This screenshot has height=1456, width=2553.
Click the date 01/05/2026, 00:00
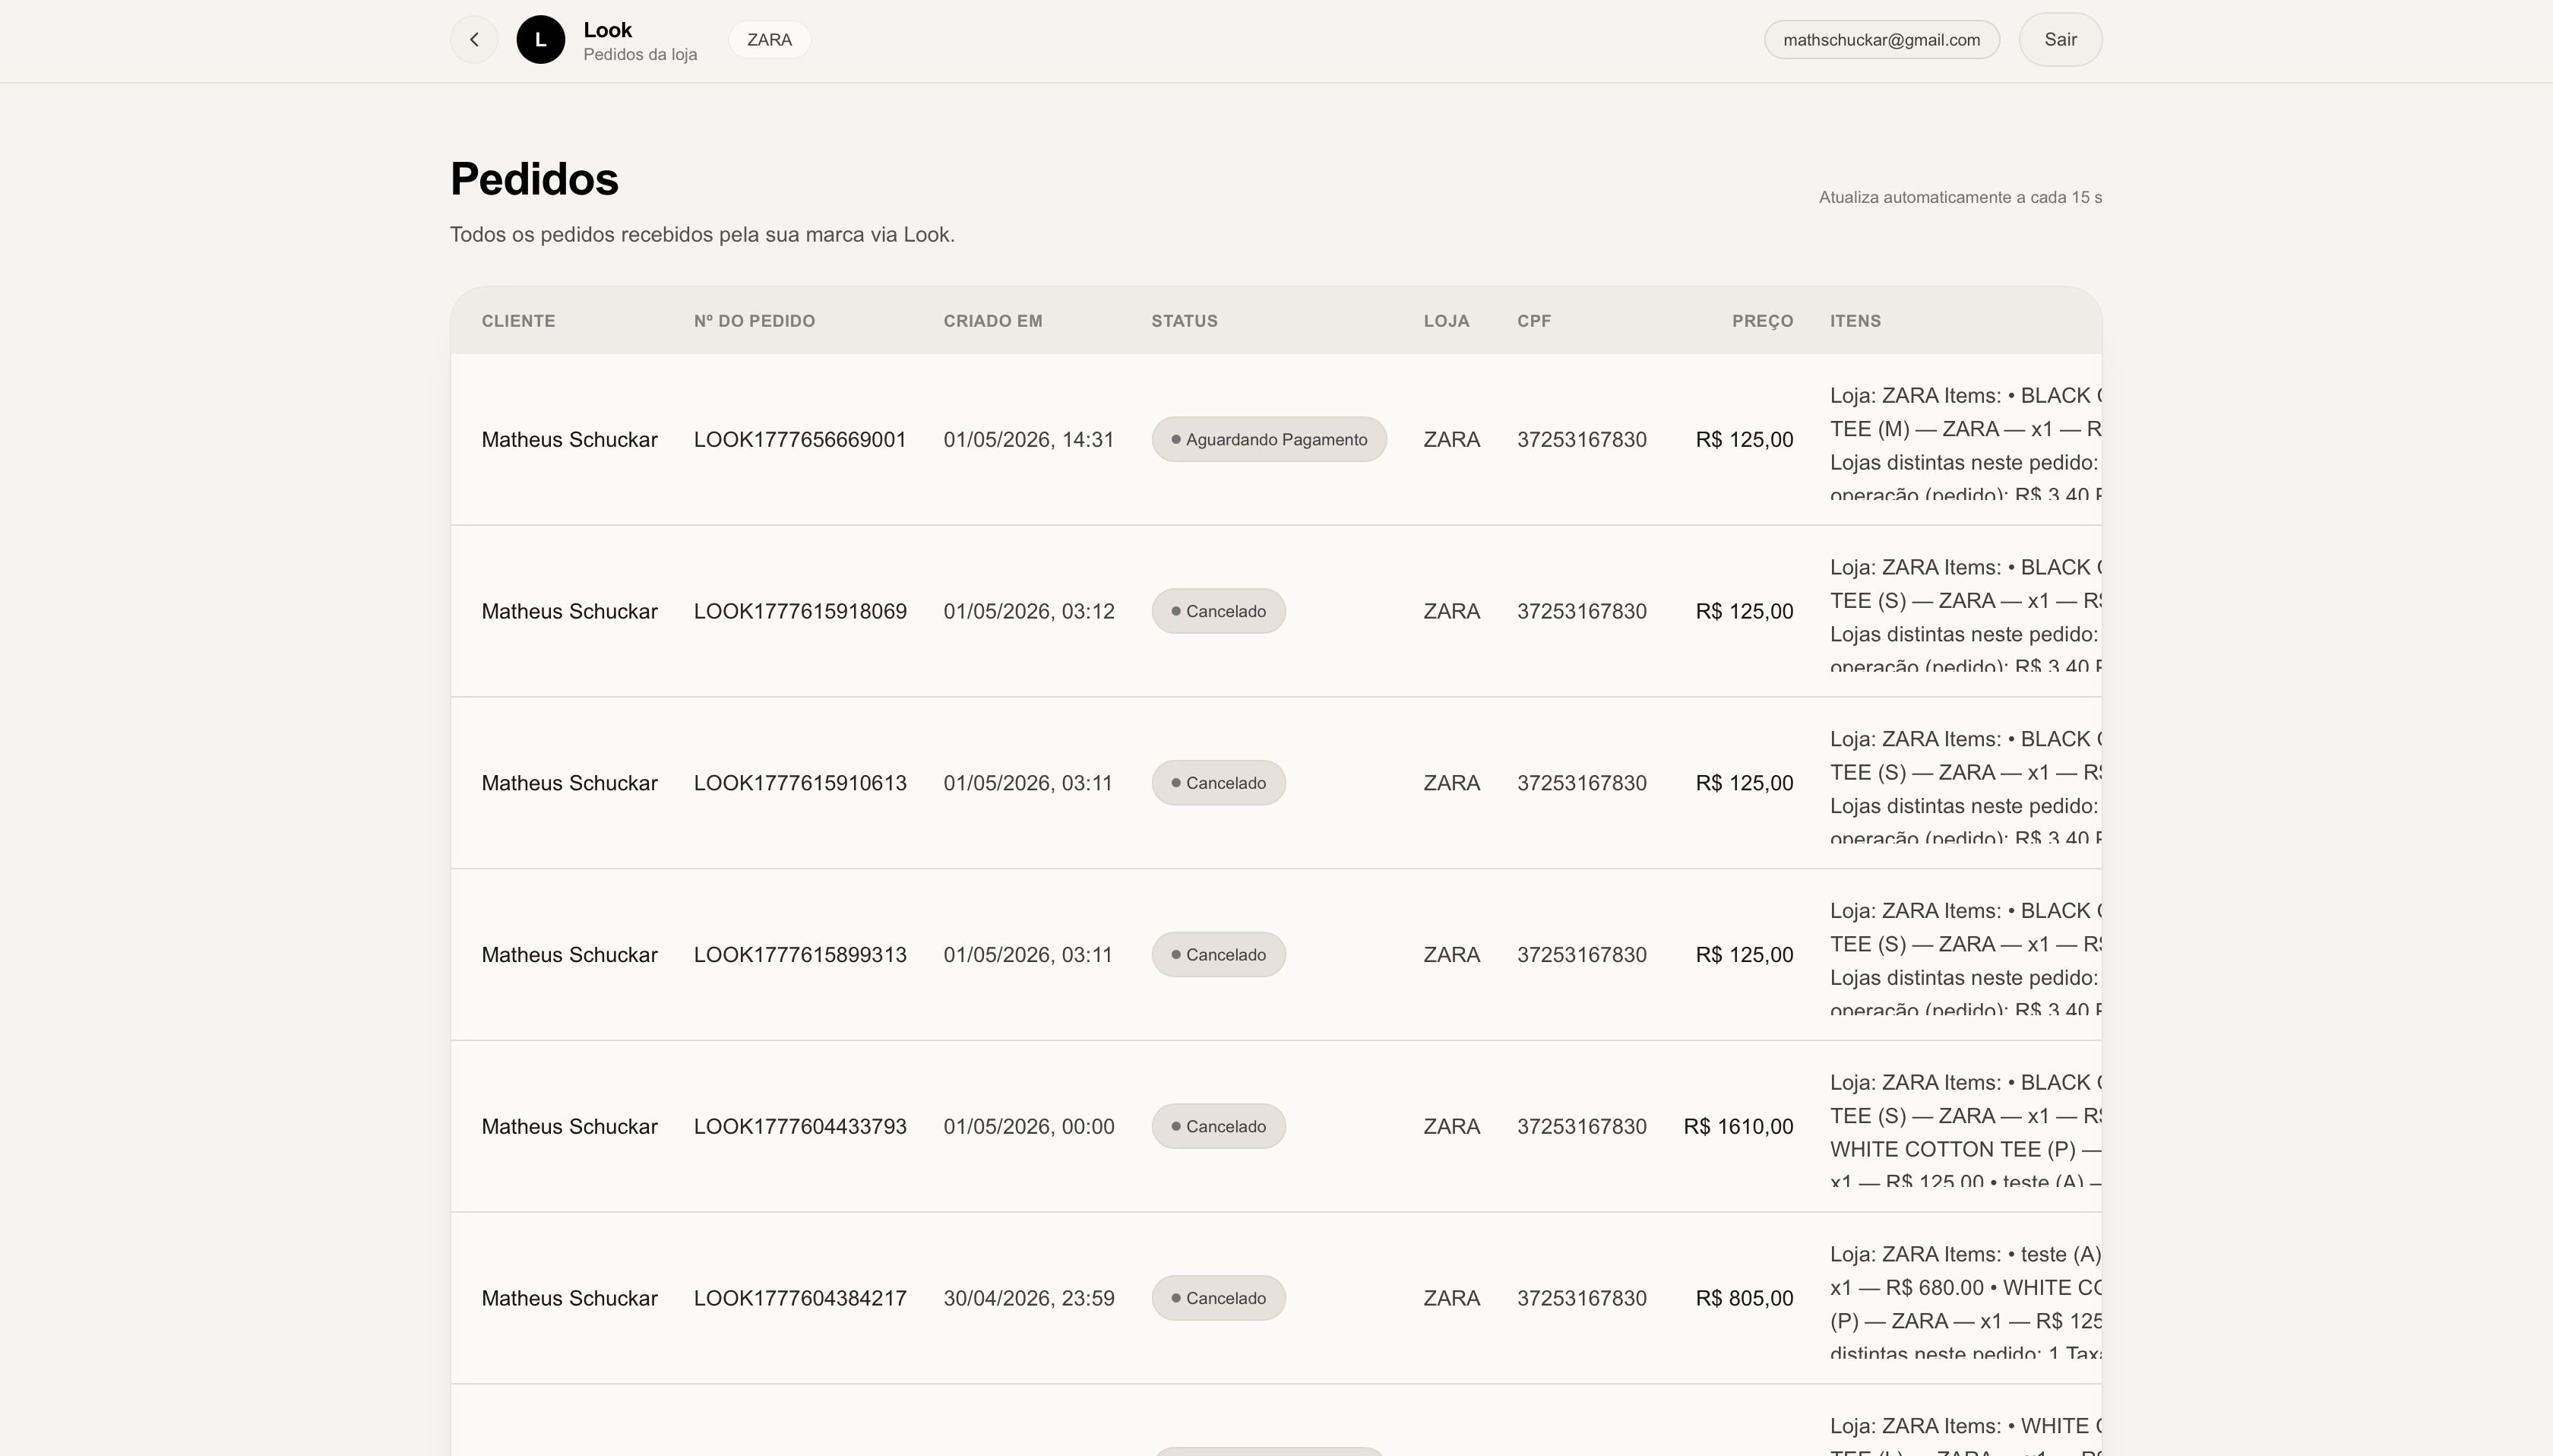click(x=1029, y=1127)
